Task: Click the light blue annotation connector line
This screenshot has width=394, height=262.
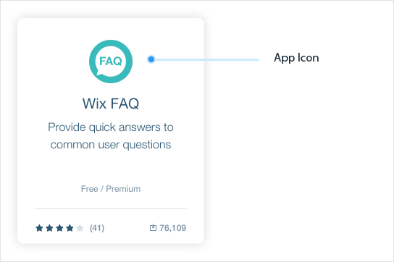Action: [x=207, y=59]
